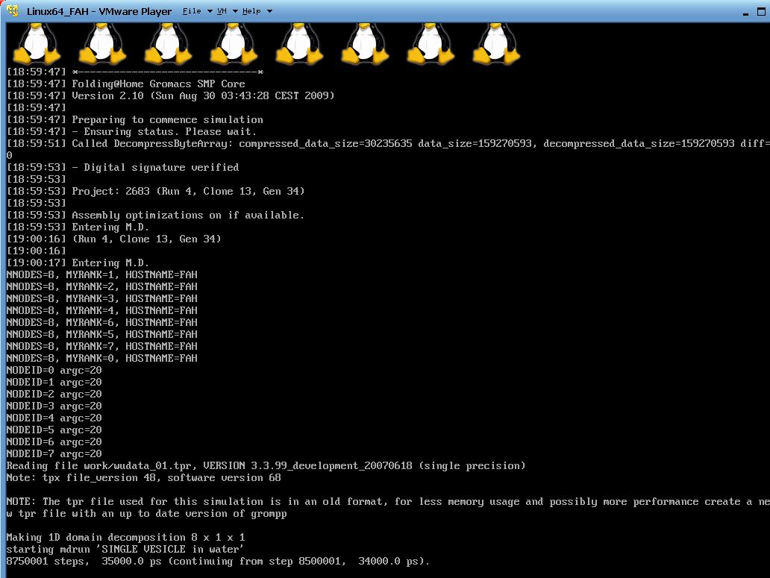Click the 'MYRANK=2' node line
Viewport: 770px width, 578px height.
pyautogui.click(x=102, y=286)
